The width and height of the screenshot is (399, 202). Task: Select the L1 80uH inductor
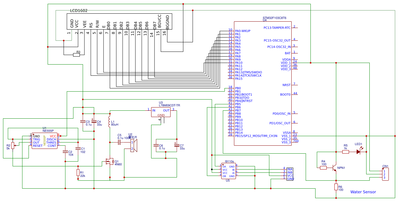[110, 122]
